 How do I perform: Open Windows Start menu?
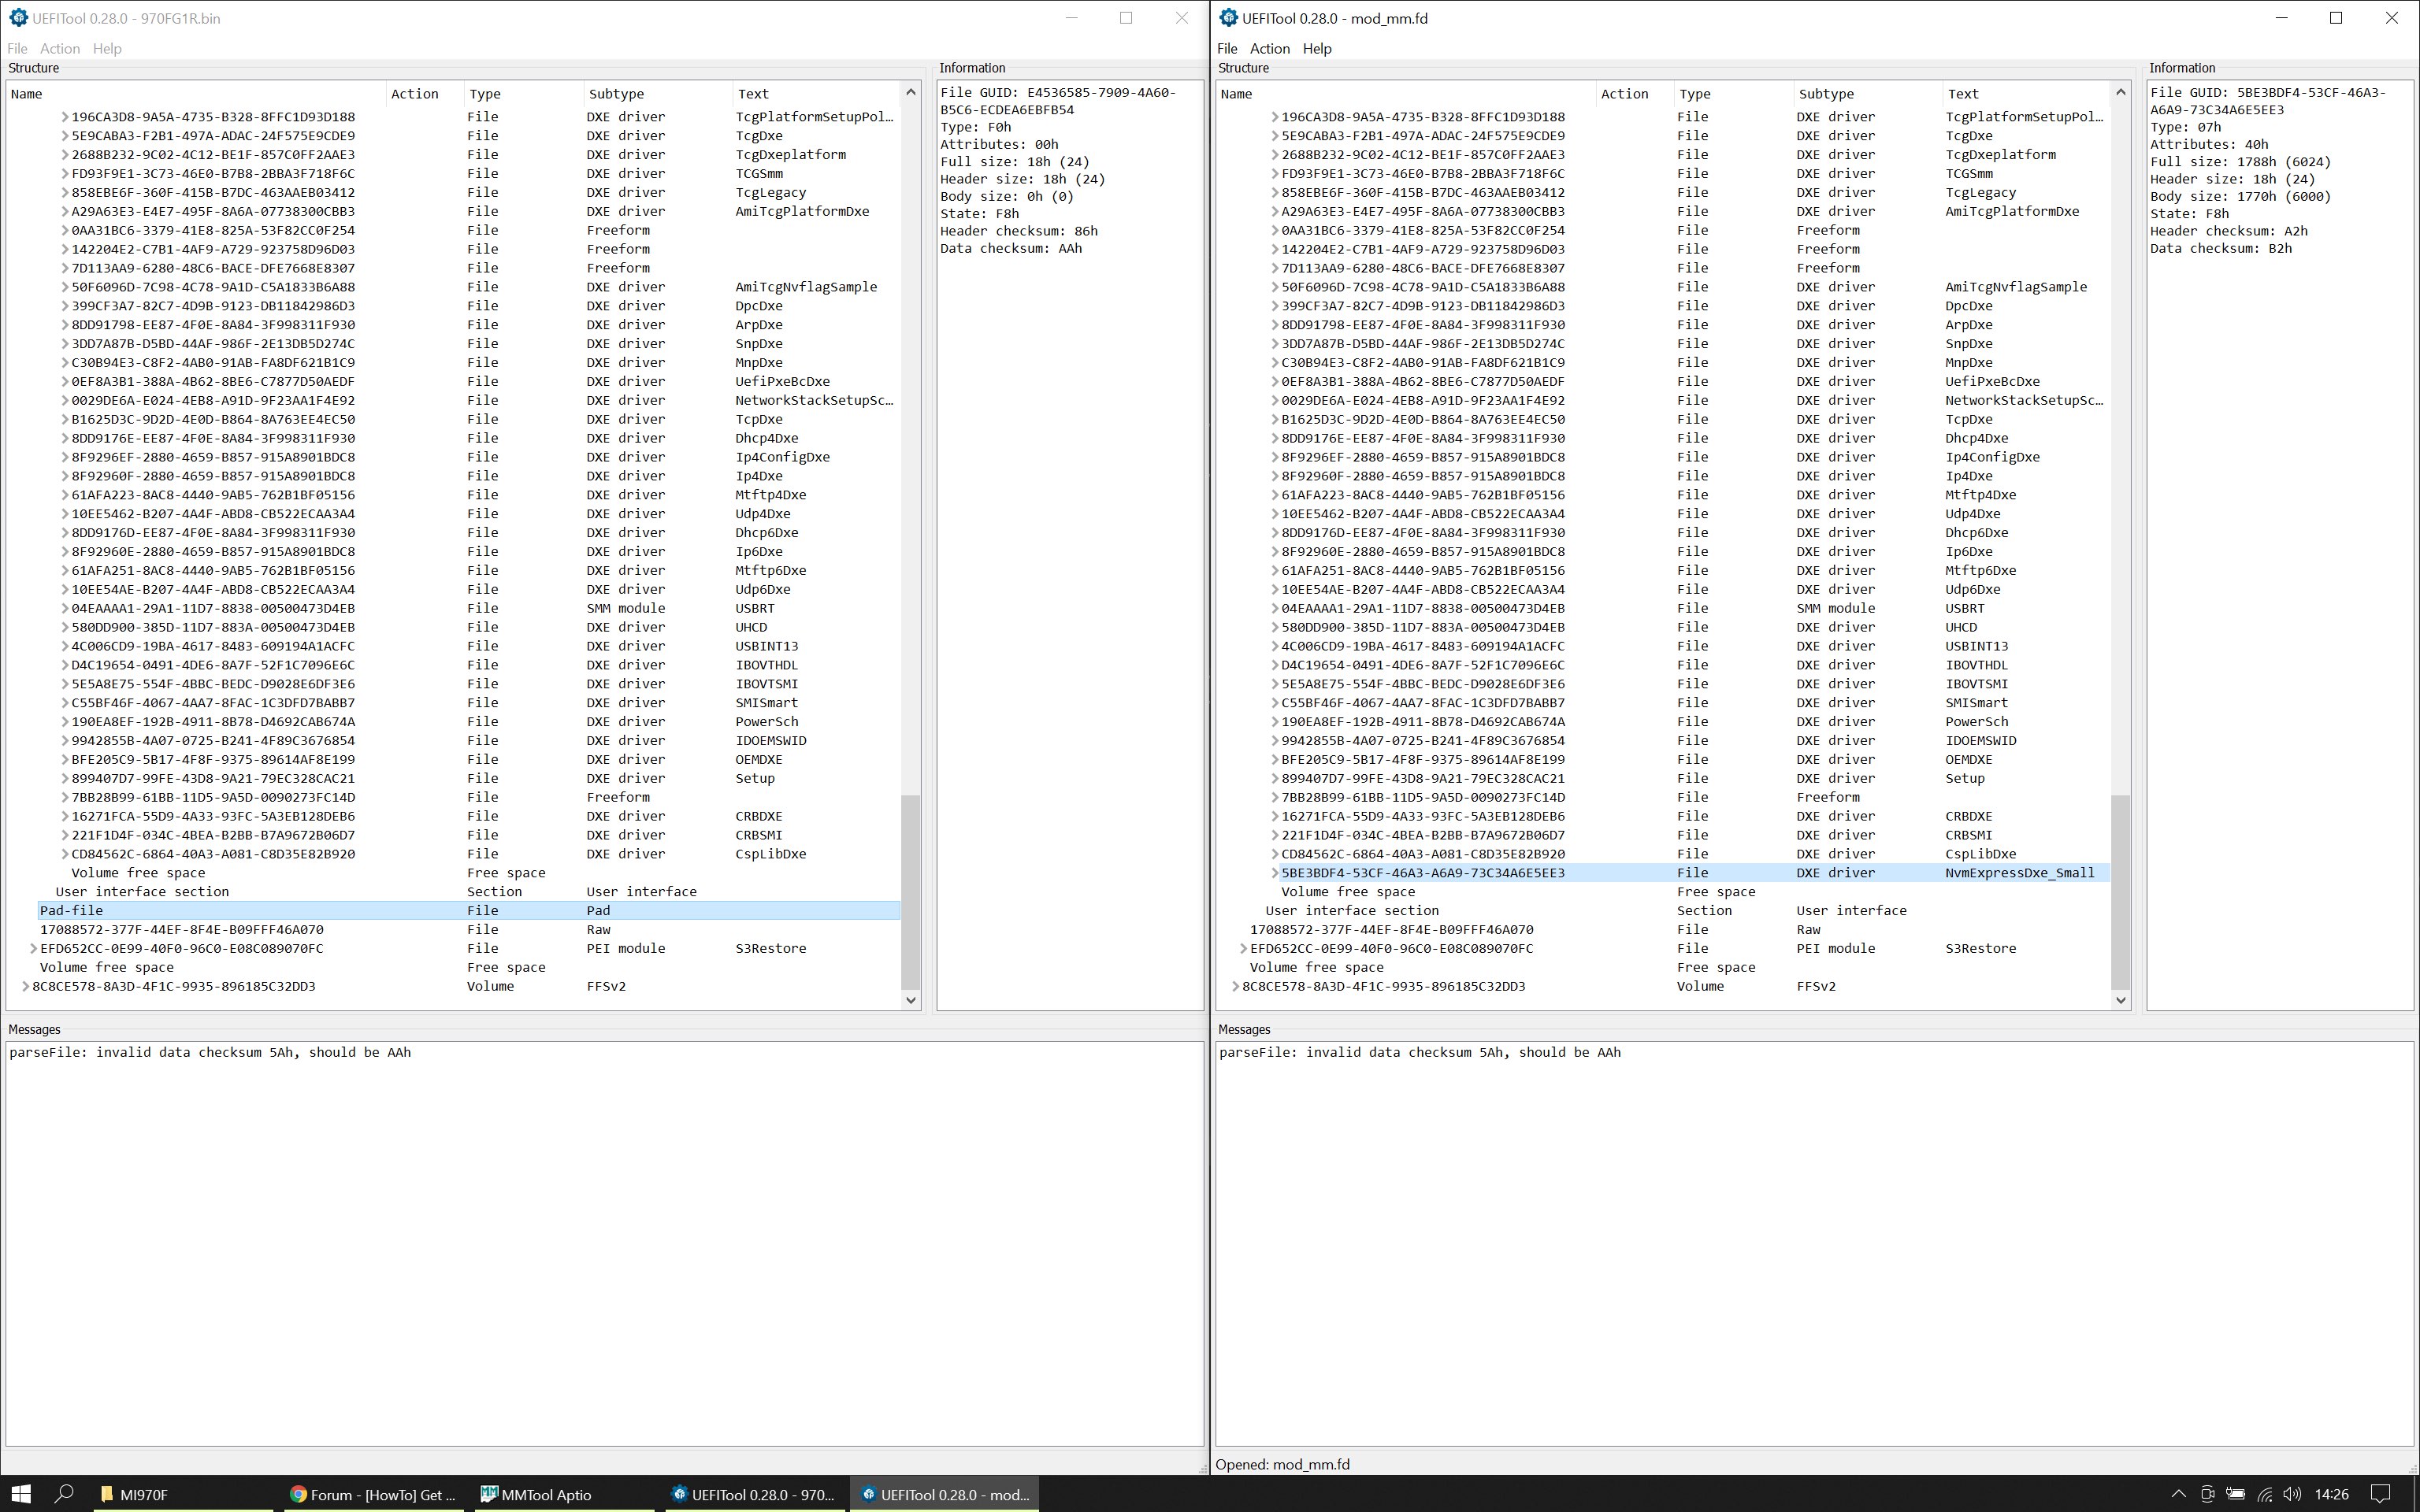tap(22, 1493)
